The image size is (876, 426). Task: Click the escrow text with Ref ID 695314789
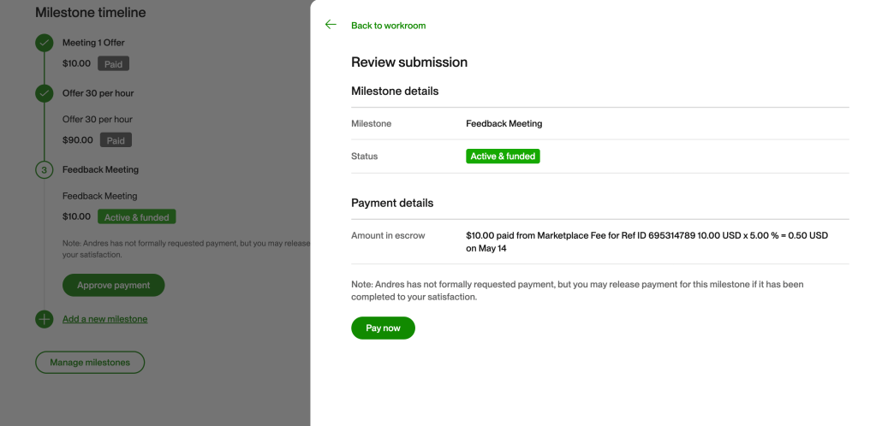coord(647,242)
